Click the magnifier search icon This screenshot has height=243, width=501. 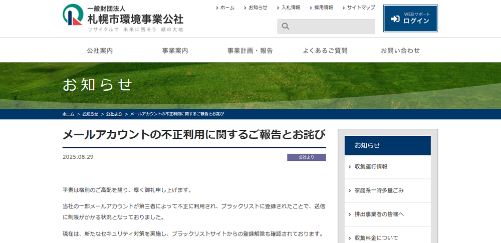point(286,26)
